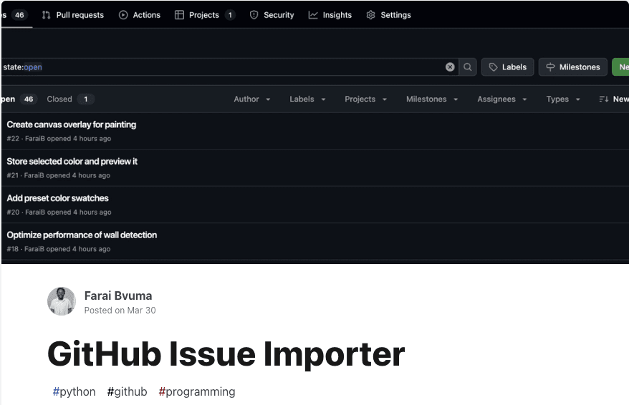Viewport: 629px width, 405px height.
Task: Click the milestone signpost icon
Action: [551, 67]
